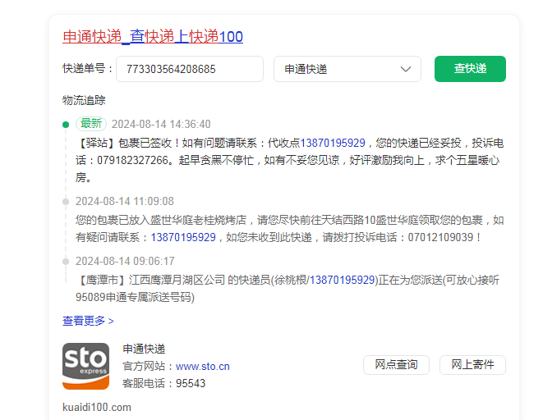Click phone number 13870195929 after 徐桃根
The image size is (543, 420).
(342, 280)
